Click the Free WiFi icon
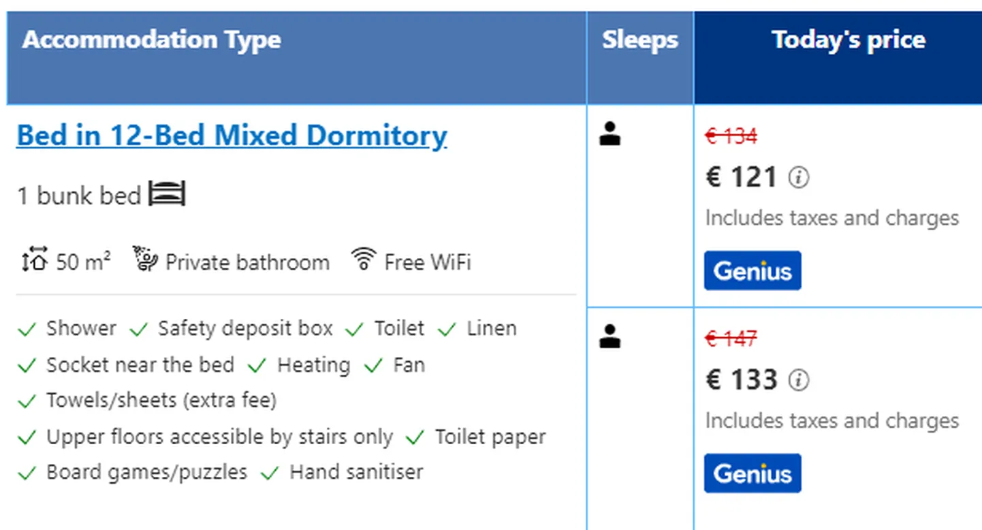 364,260
